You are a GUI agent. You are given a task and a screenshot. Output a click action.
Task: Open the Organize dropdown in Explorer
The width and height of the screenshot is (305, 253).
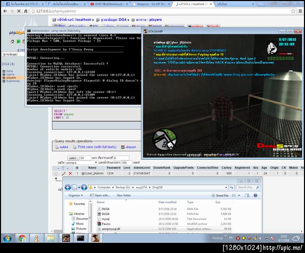[x=75, y=195]
